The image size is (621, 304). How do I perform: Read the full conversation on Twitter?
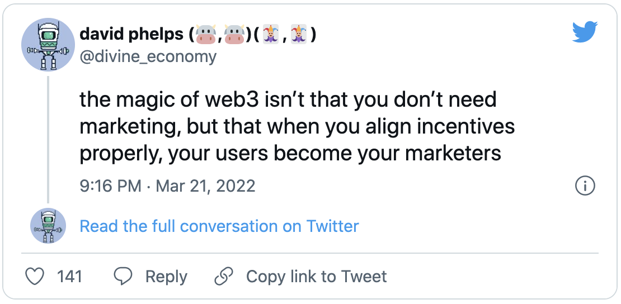point(219,226)
